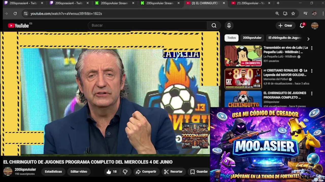
Task: Open options menu for Lulu video
Action: (312, 48)
